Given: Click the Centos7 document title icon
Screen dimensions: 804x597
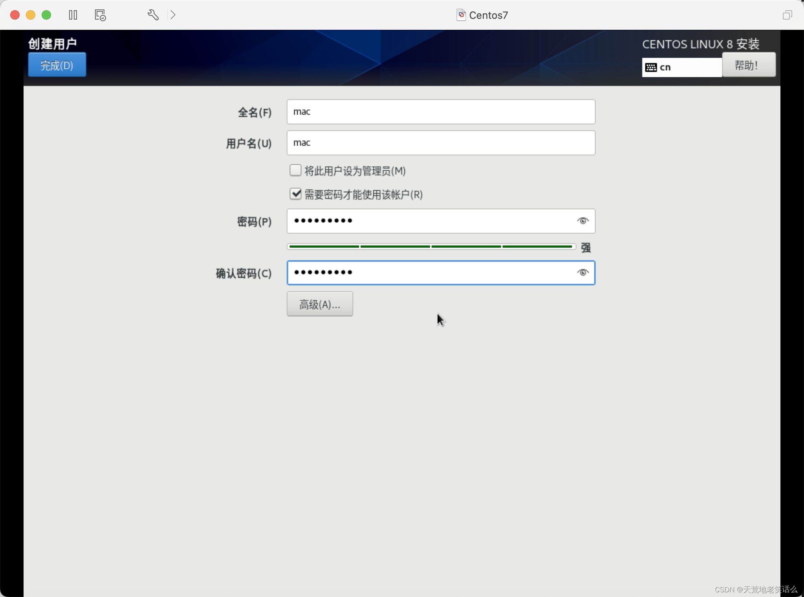Looking at the screenshot, I should (461, 15).
